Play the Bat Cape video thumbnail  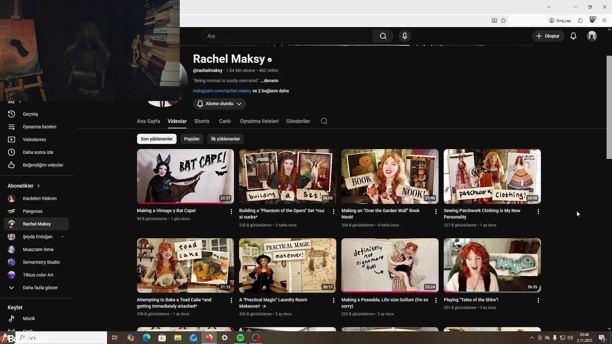pos(186,176)
